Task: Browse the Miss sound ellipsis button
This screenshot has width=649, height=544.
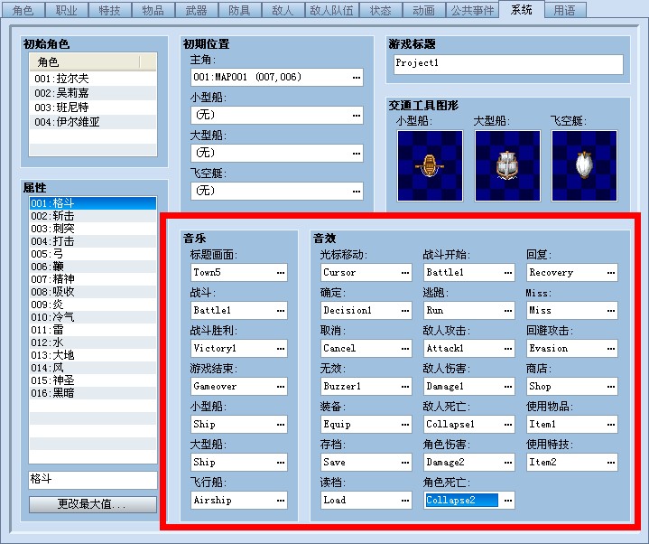Action: 611,311
